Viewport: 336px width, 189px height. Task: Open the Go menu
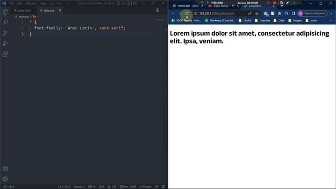[x=51, y=4]
